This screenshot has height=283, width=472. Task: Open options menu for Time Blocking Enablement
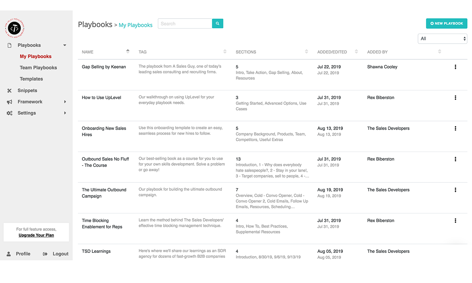(455, 220)
